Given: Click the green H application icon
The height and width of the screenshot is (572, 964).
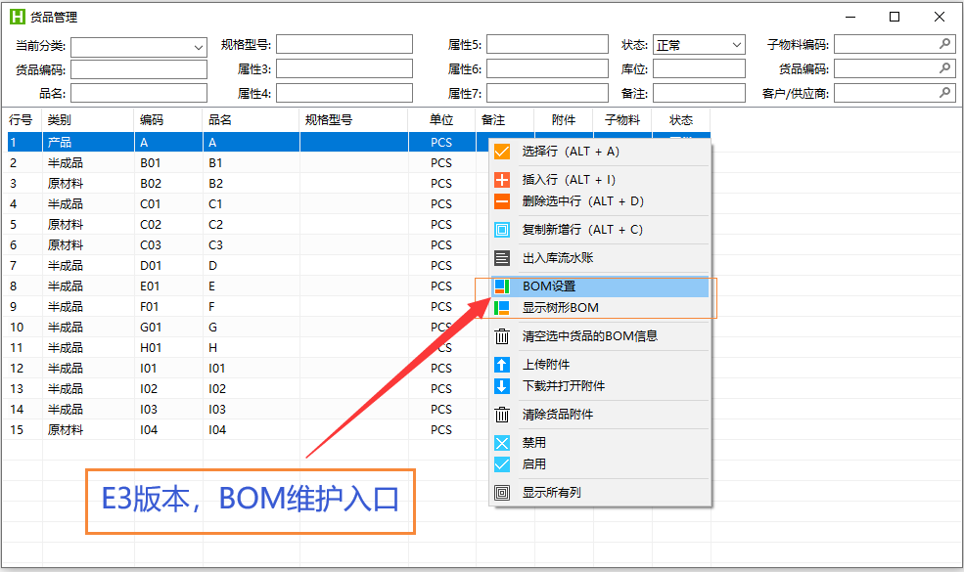Looking at the screenshot, I should [18, 17].
